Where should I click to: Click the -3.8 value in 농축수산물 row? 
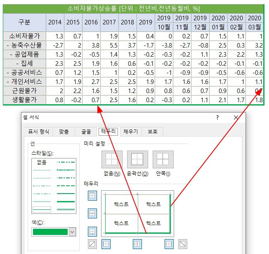click(x=164, y=45)
